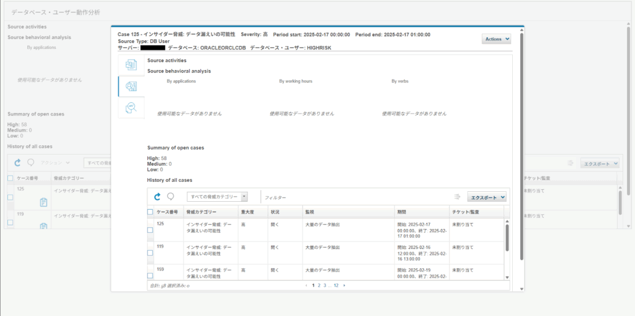Click the comment bubble icon in dialog toolbar

pyautogui.click(x=171, y=196)
